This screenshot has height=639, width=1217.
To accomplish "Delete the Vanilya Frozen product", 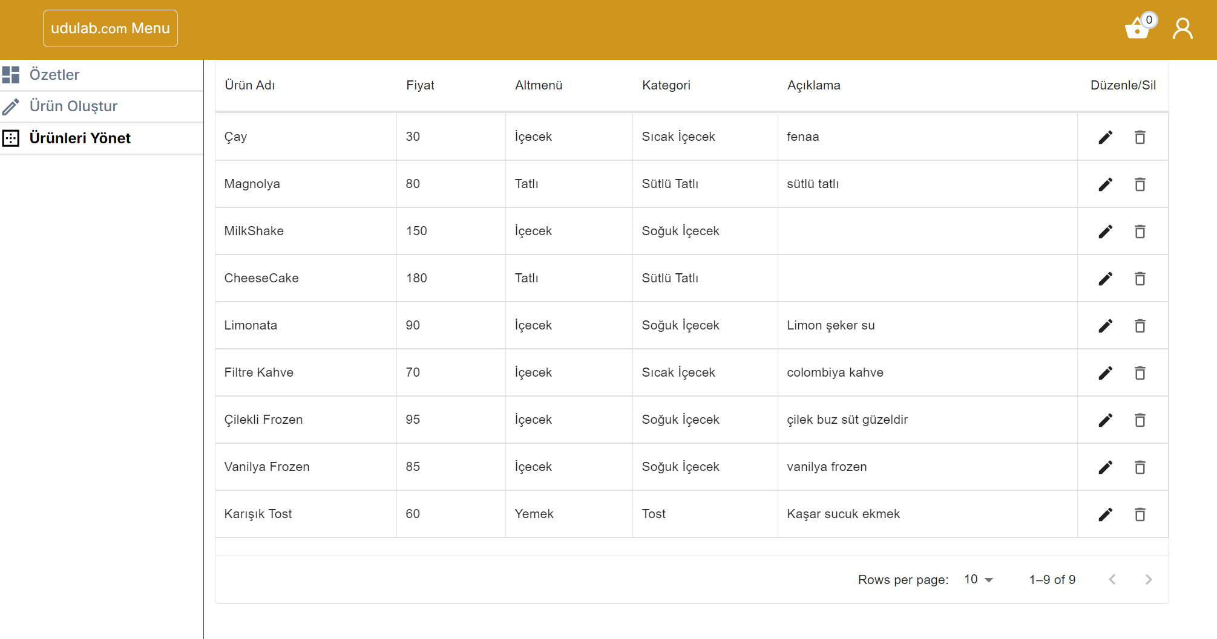I will [1140, 467].
